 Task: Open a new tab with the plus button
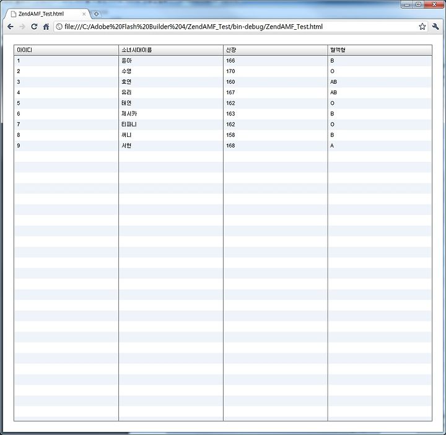96,14
